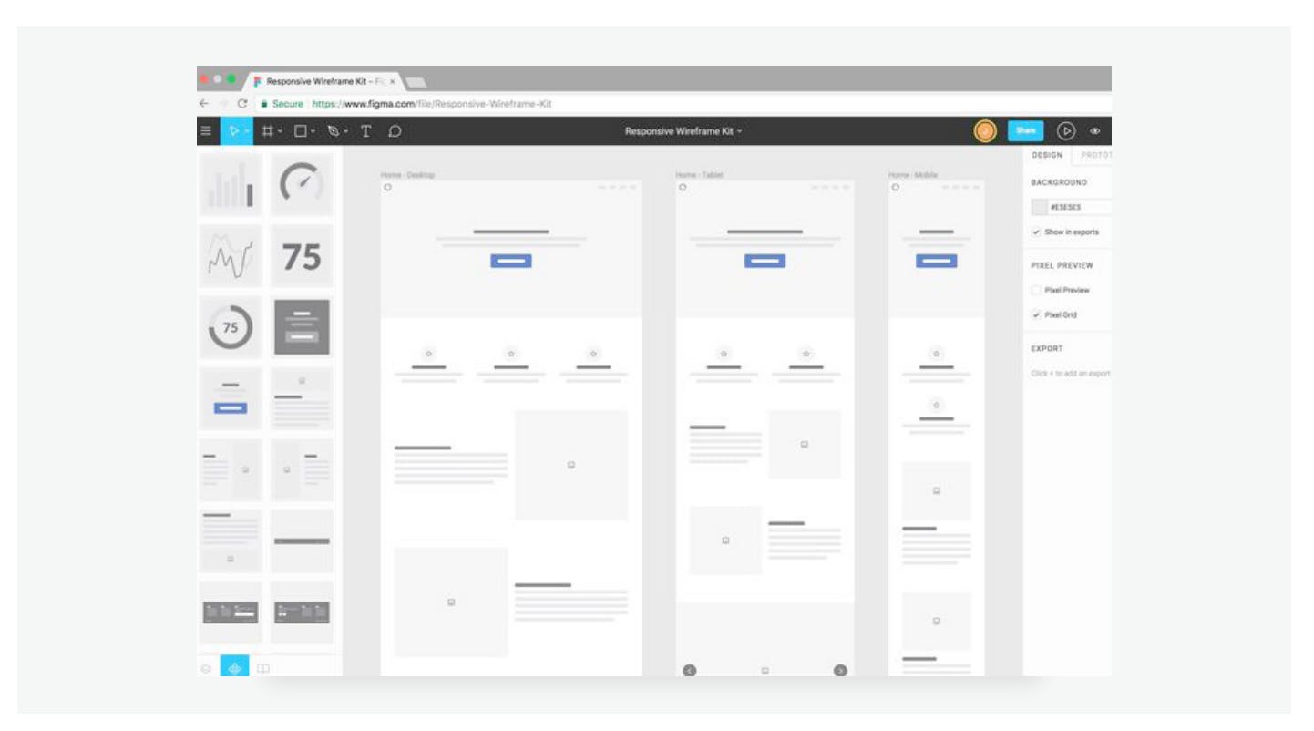1314x731 pixels.
Task: Select the Pen tool
Action: 334,131
